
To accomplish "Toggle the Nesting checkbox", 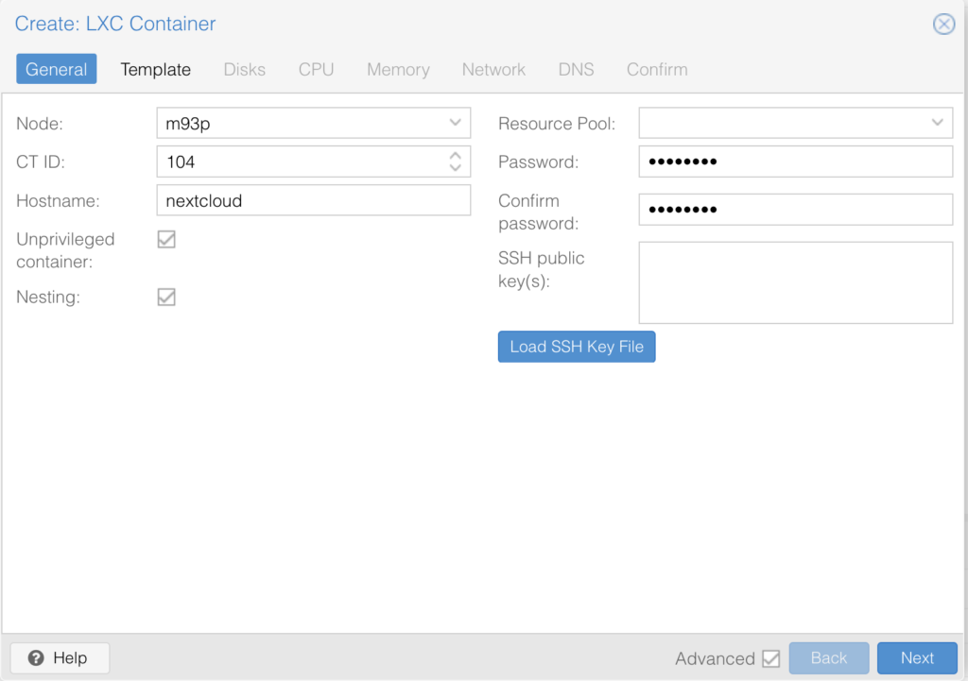I will [166, 298].
